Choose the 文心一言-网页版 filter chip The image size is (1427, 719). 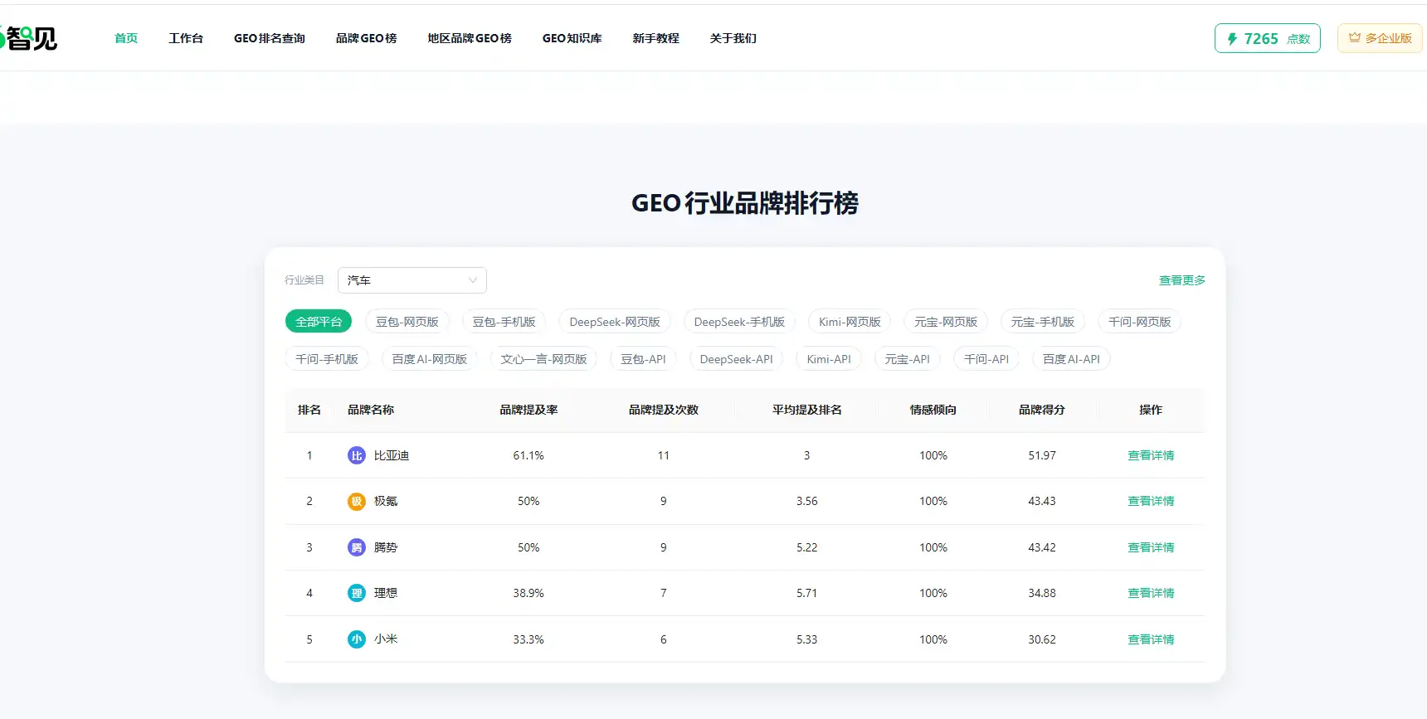tap(543, 359)
